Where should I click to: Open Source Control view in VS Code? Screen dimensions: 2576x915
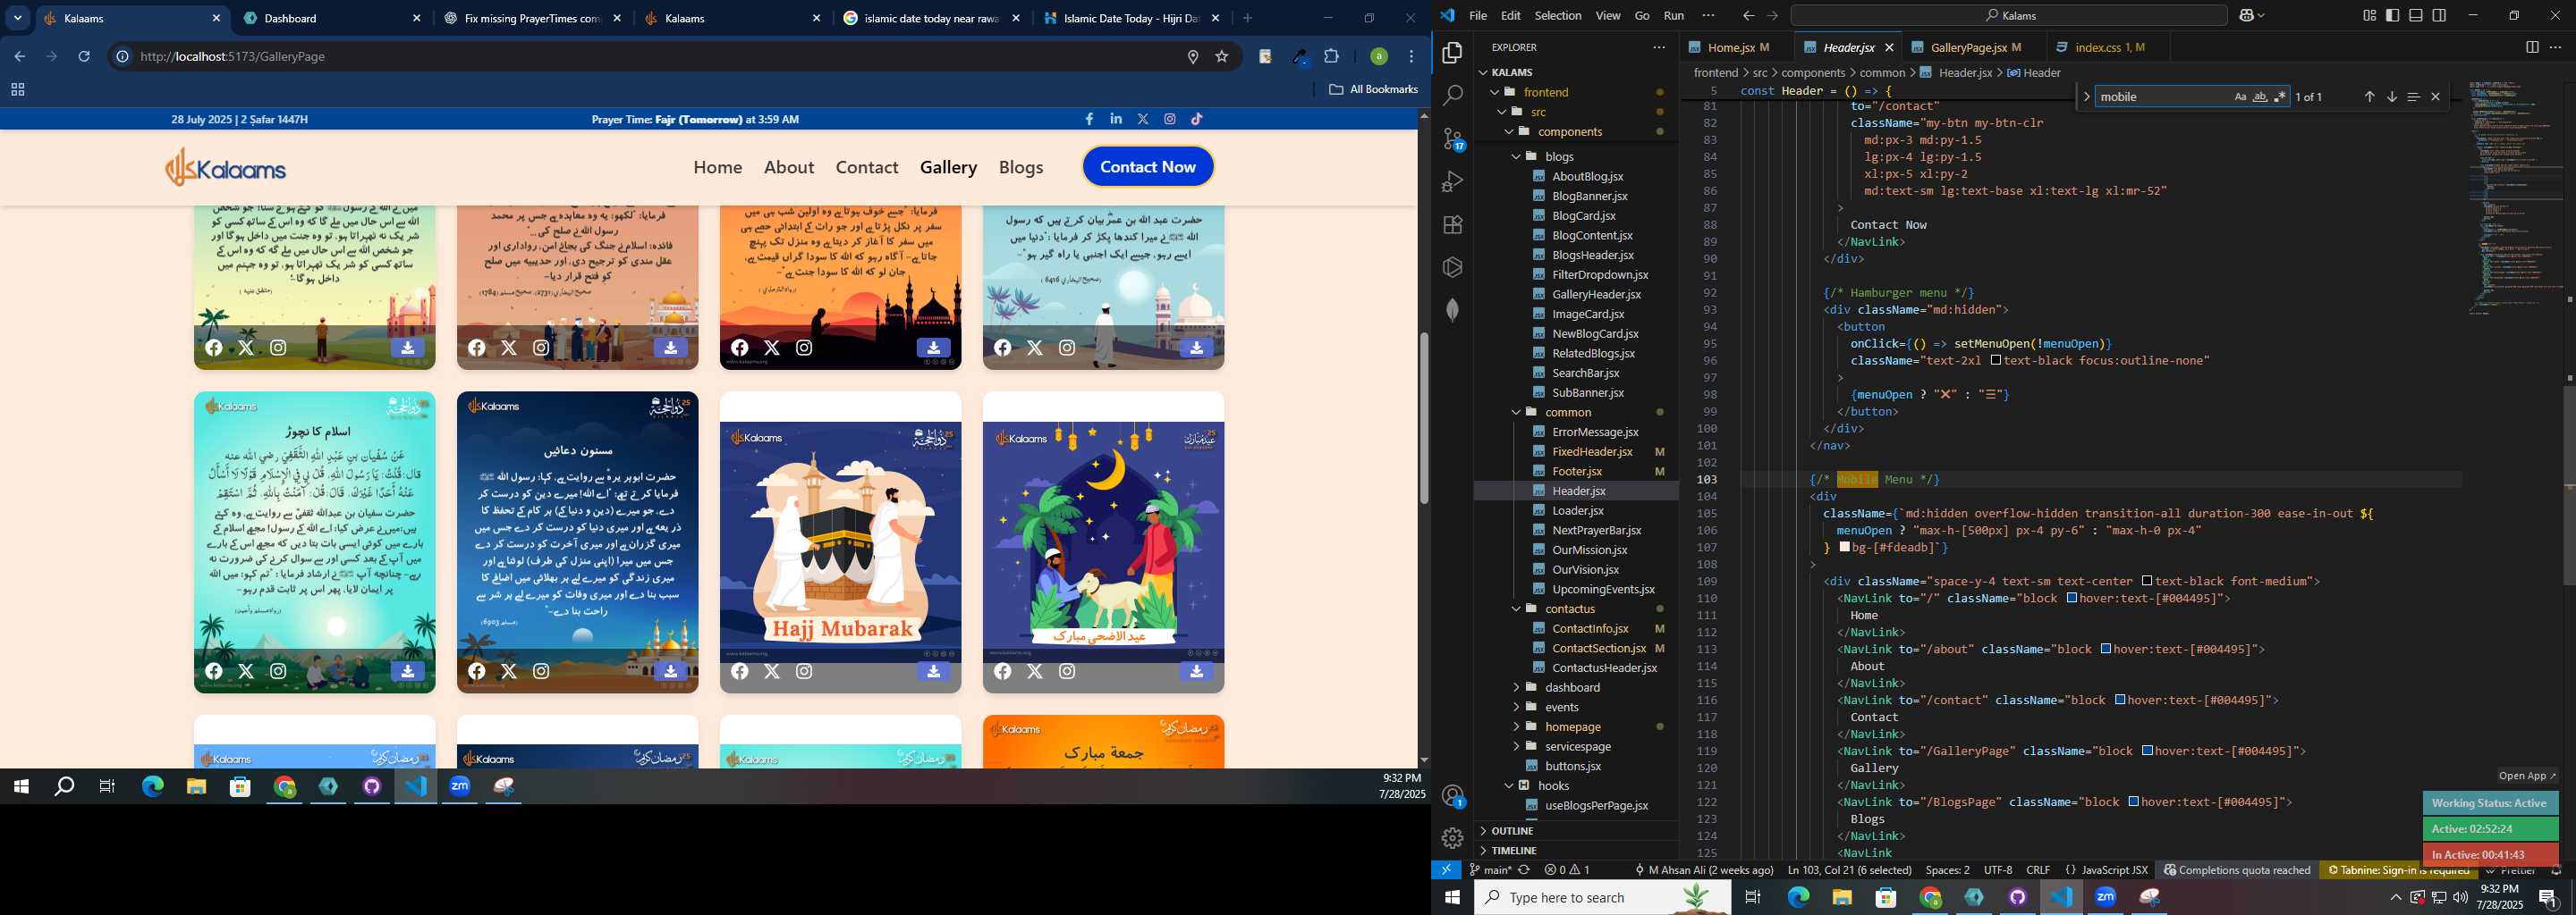pyautogui.click(x=1453, y=139)
